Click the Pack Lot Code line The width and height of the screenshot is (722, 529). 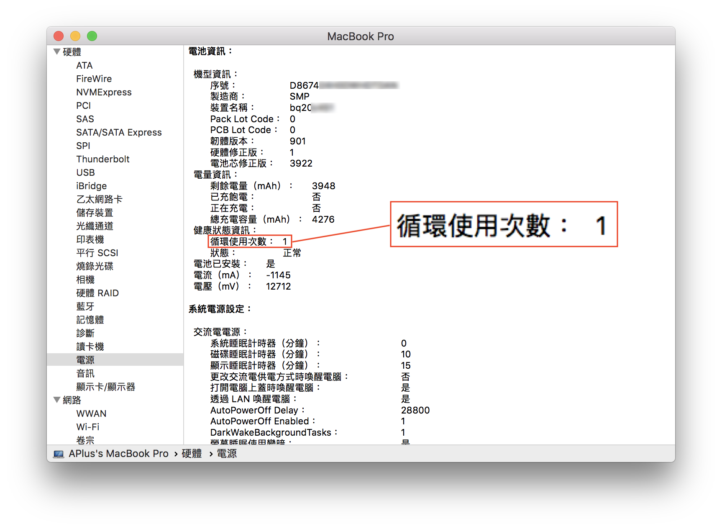click(x=253, y=119)
